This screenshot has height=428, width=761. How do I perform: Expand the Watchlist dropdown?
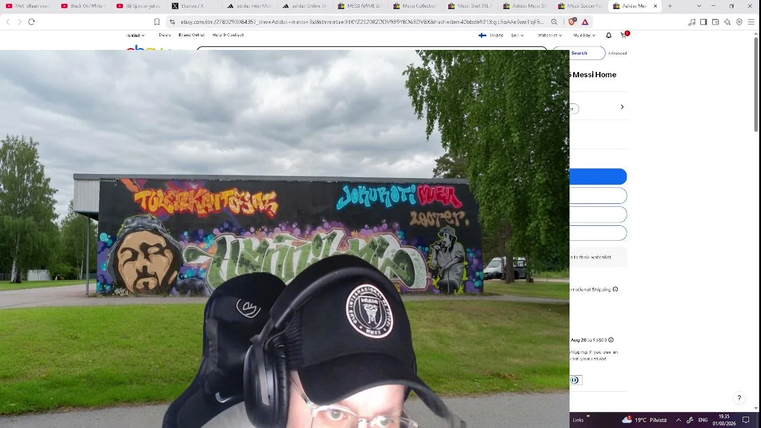point(550,35)
